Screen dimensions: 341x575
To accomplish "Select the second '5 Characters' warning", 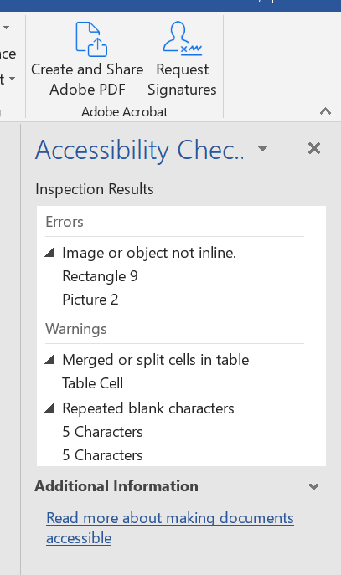I will pos(102,455).
